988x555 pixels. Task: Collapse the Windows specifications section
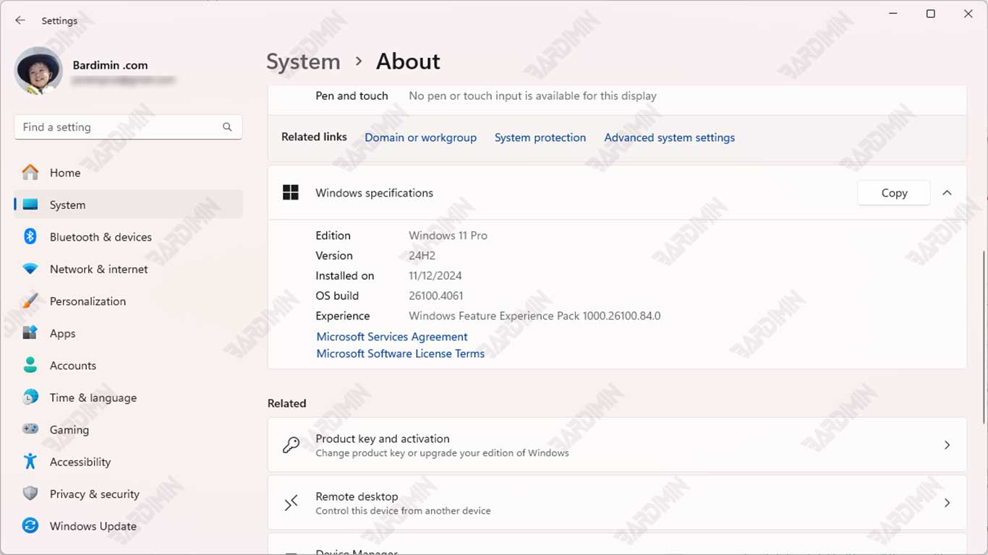(947, 193)
